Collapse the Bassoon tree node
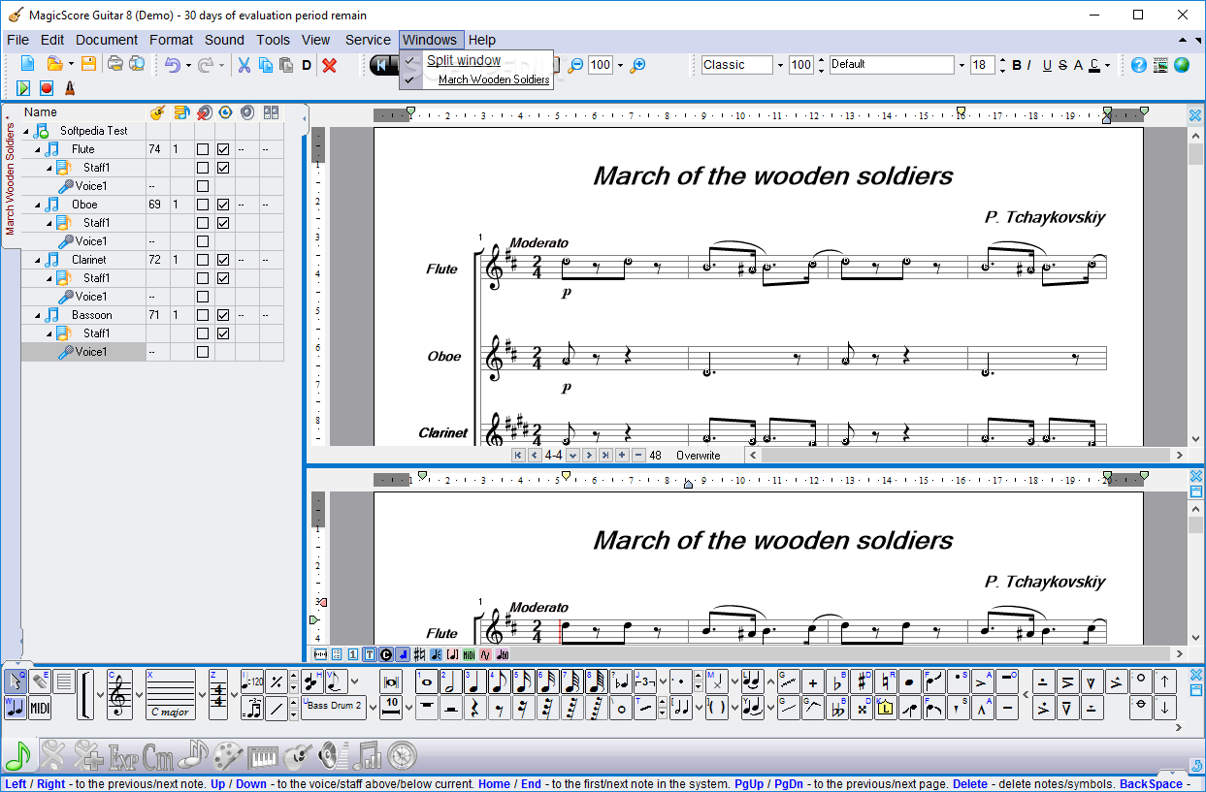Viewport: 1206px width, 792px height. (x=38, y=316)
